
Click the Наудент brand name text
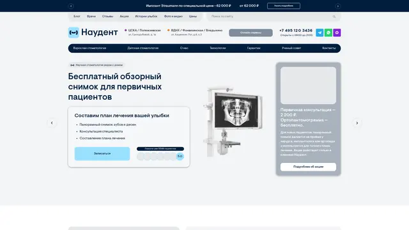[100, 33]
